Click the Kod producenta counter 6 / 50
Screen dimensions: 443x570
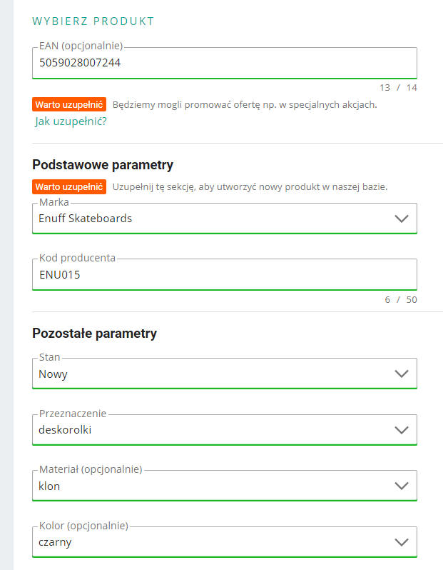(x=401, y=299)
